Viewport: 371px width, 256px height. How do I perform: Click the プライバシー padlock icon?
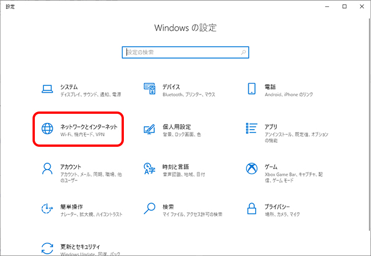(x=252, y=209)
